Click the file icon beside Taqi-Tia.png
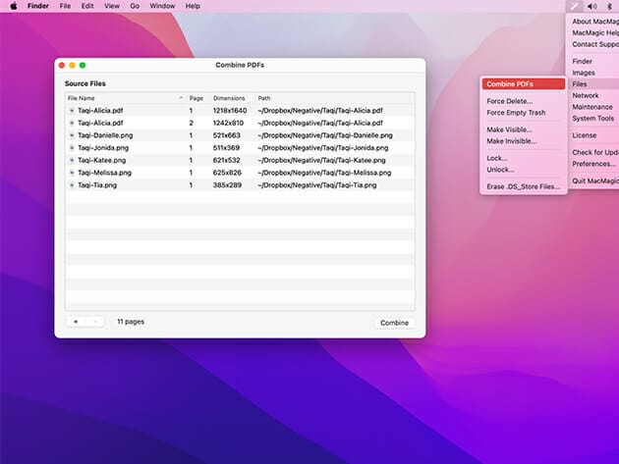The height and width of the screenshot is (464, 619). click(x=72, y=184)
